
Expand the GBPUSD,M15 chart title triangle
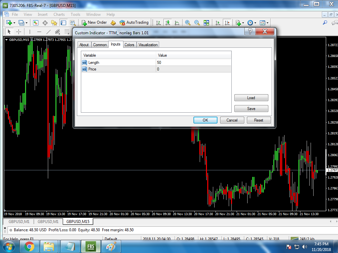[x=7, y=40]
